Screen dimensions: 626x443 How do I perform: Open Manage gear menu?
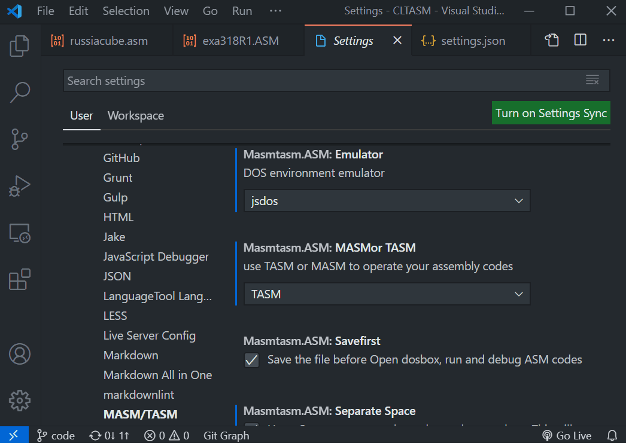tap(19, 401)
